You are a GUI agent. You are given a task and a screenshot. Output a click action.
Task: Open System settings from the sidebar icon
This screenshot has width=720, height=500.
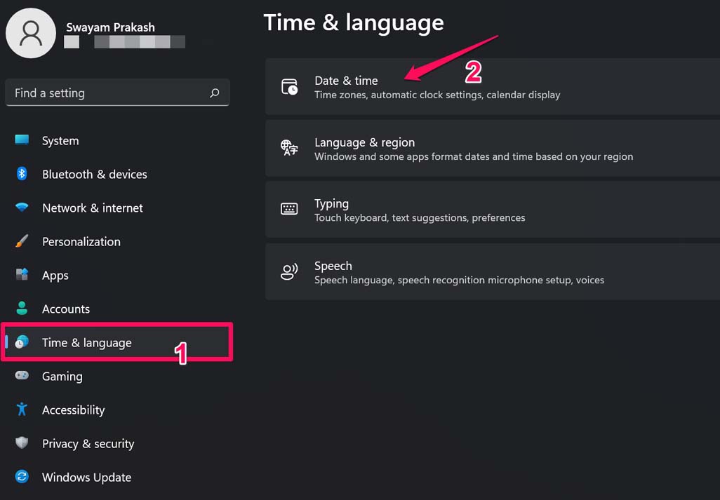[x=22, y=140]
